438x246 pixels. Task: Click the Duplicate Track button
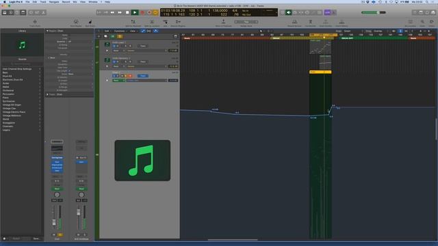105,36
